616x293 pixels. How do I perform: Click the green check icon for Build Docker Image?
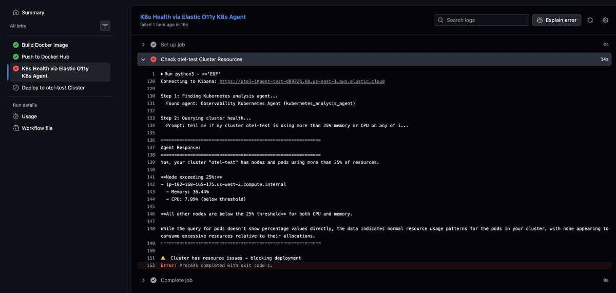(16, 45)
